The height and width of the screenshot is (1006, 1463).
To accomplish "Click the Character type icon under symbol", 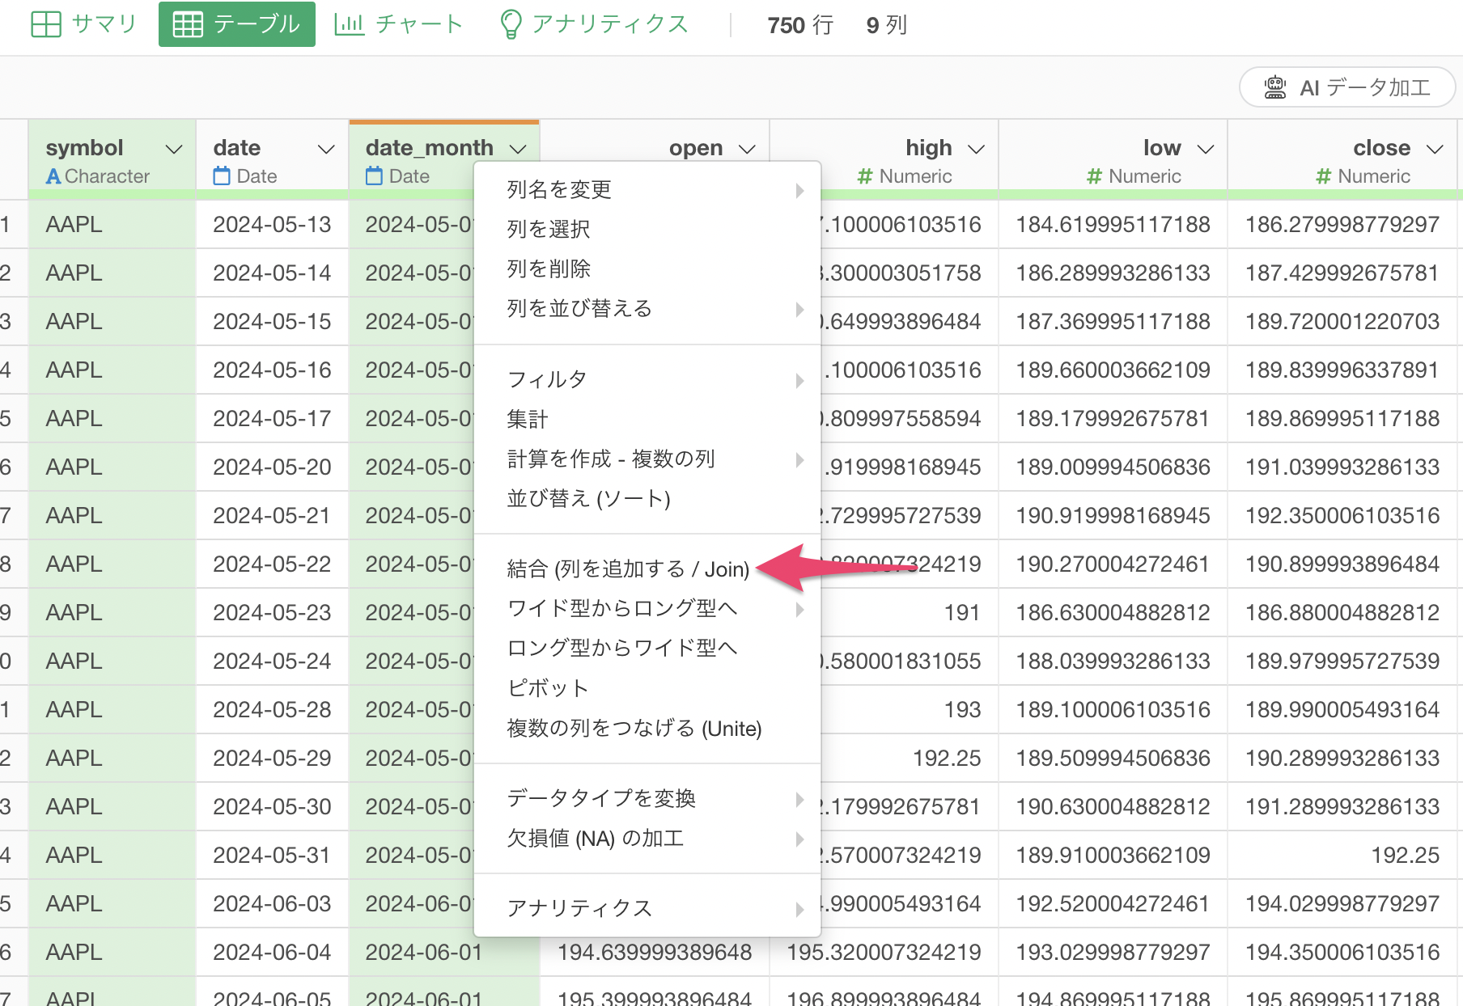I will 53,176.
